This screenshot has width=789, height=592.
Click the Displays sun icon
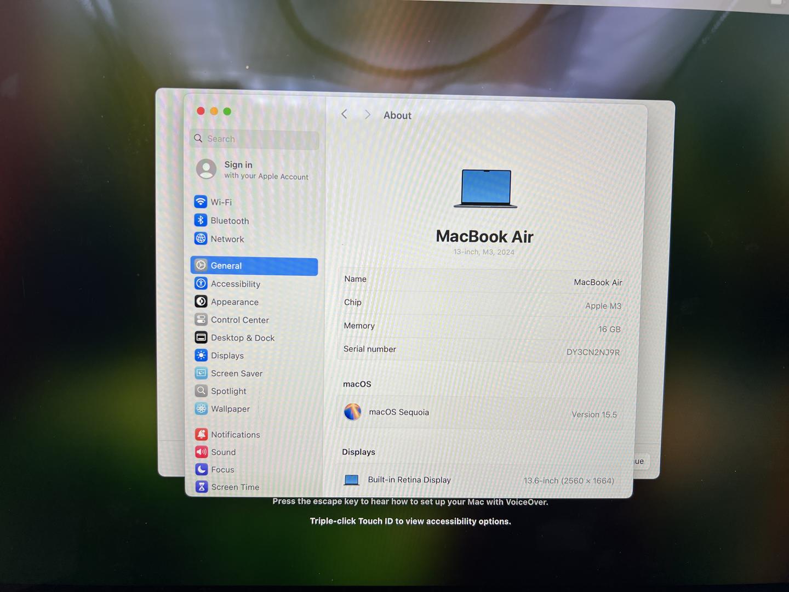click(201, 355)
